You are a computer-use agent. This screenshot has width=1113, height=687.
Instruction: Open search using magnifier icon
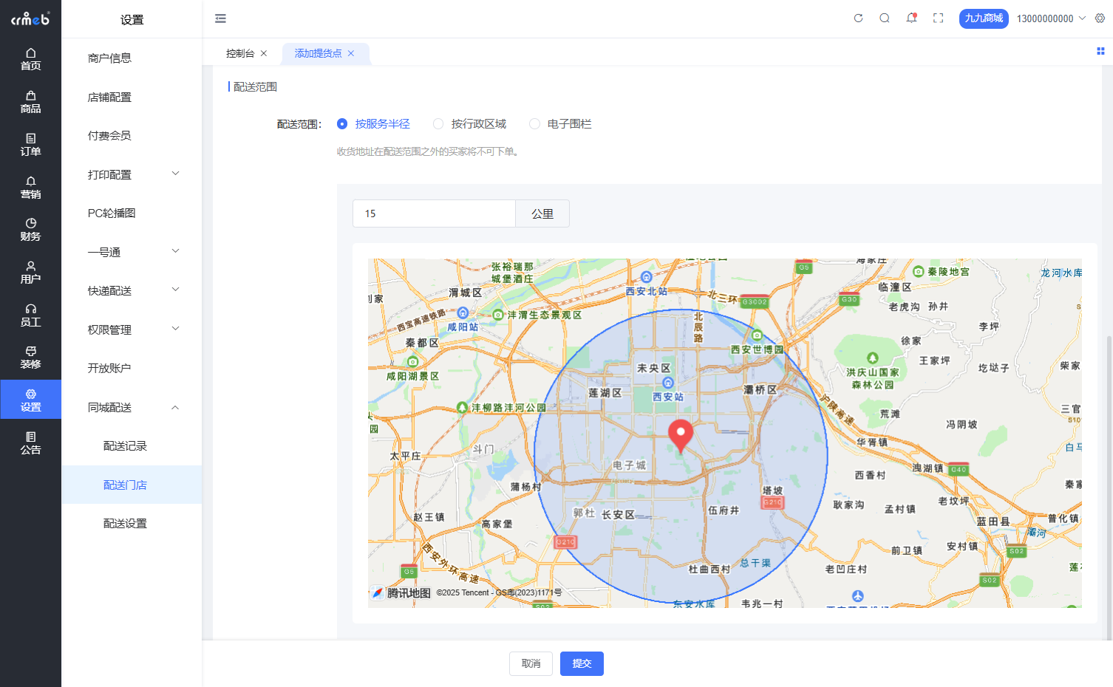pyautogui.click(x=885, y=18)
